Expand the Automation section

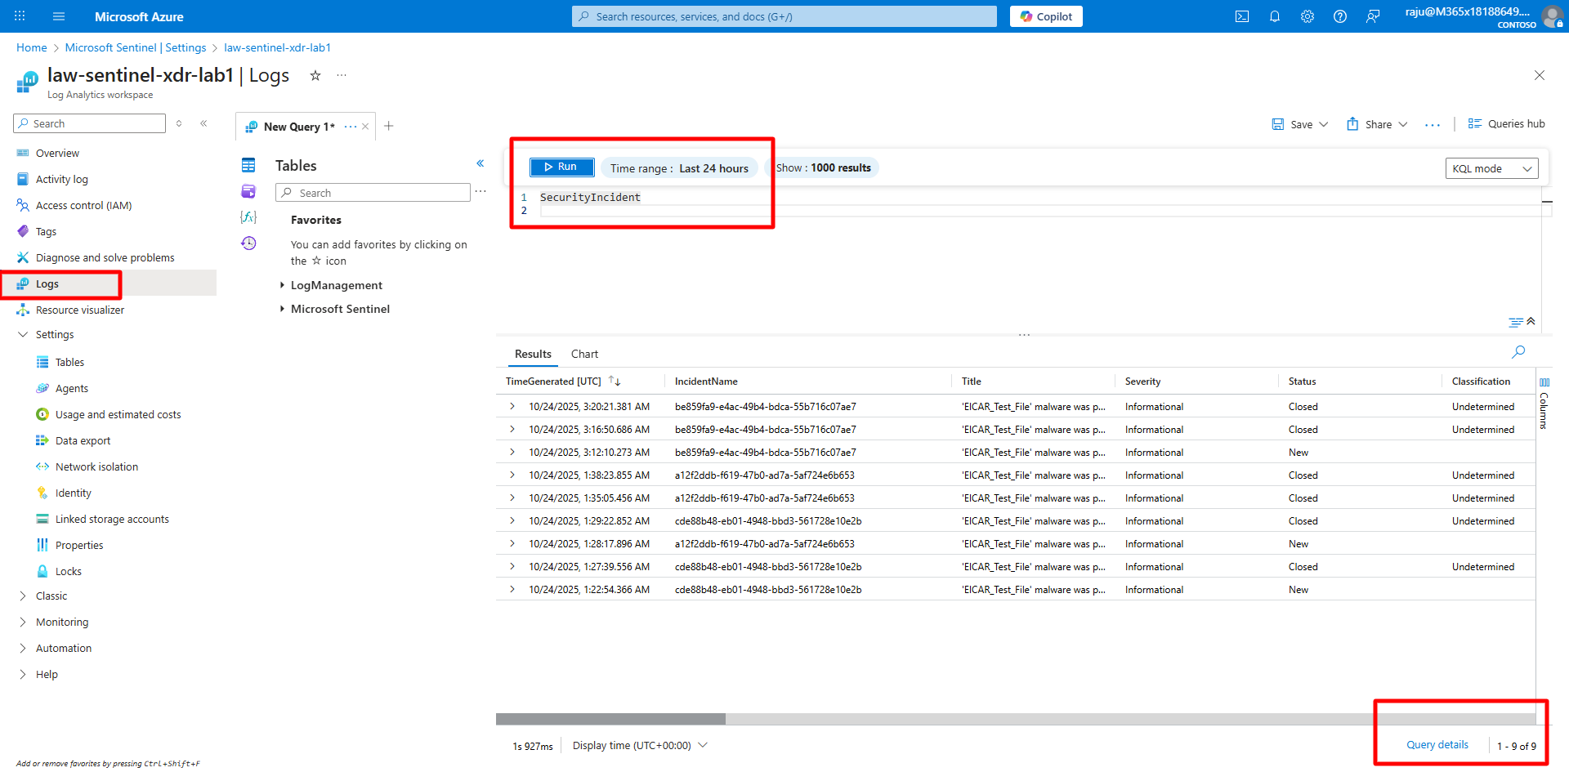[23, 649]
